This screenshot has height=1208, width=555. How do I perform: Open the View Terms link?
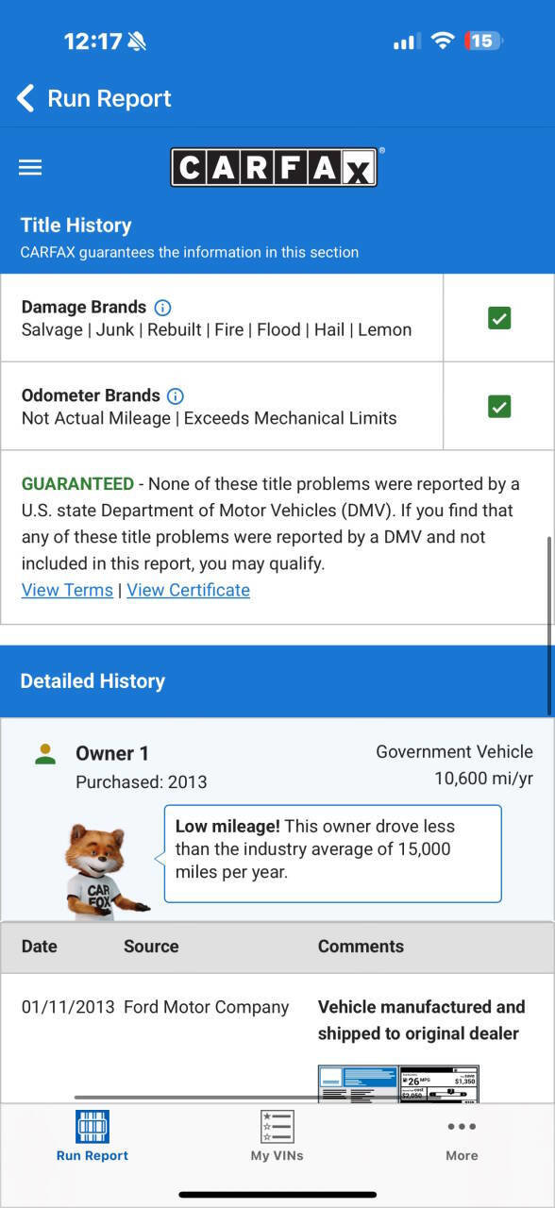(x=66, y=590)
